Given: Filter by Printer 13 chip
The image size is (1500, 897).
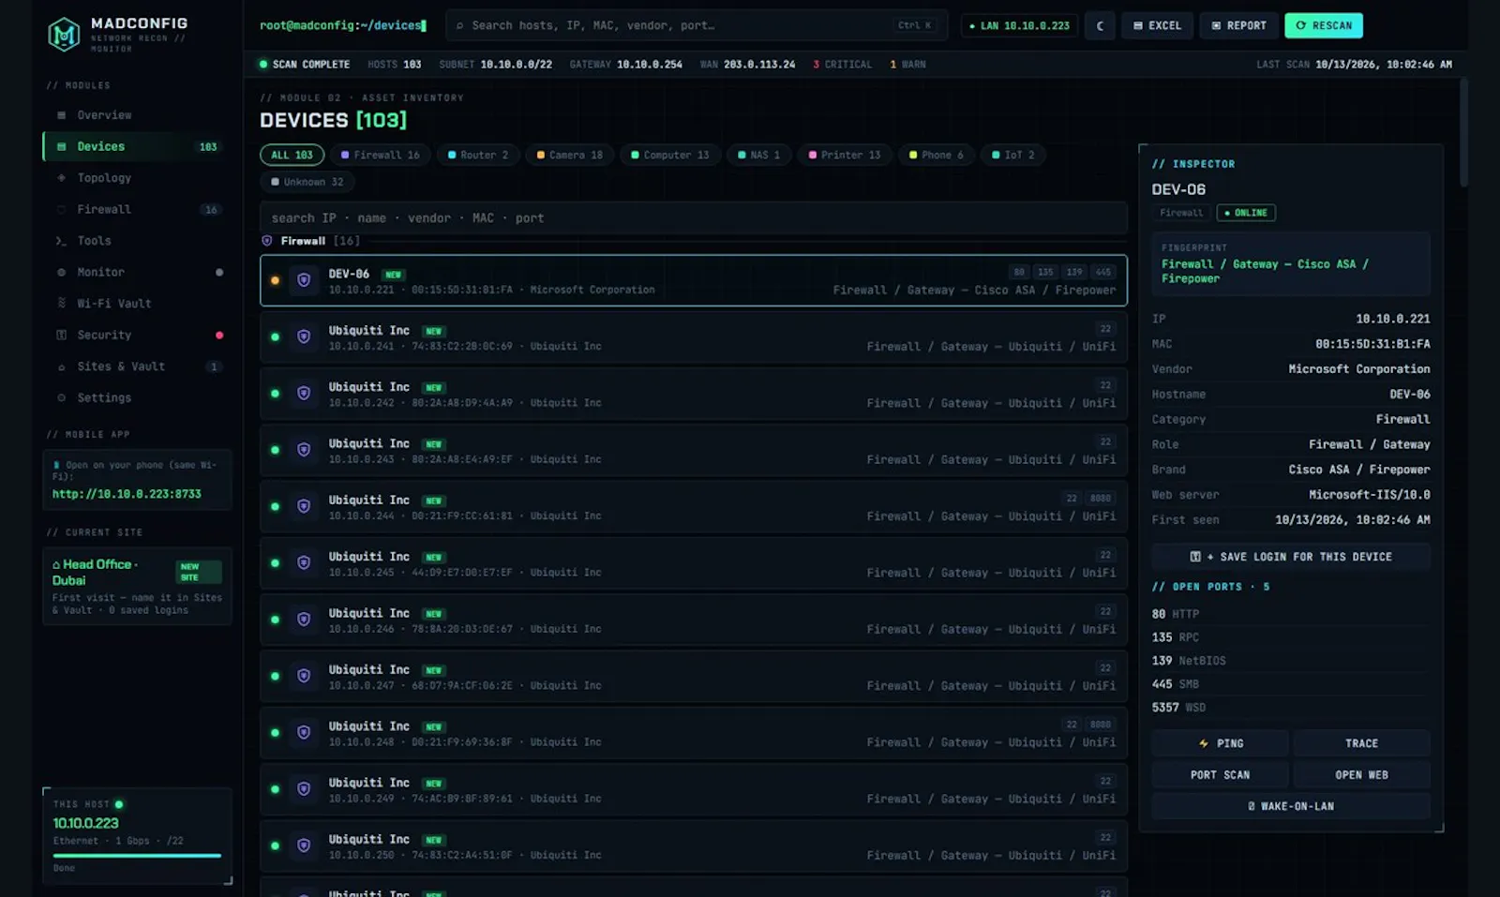Looking at the screenshot, I should (x=845, y=156).
